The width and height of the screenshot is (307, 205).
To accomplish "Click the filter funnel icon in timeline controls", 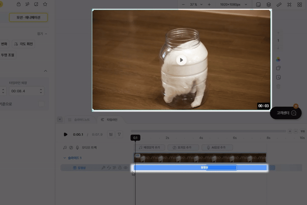I will tap(119, 134).
